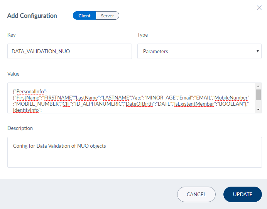Image resolution: width=267 pixels, height=209 pixels.
Task: Click the Key field containing DATA_VALIDATION_NUO
Action: pyautogui.click(x=69, y=51)
